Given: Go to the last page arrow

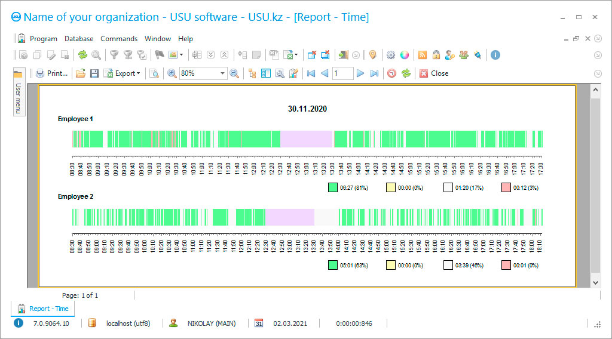Looking at the screenshot, I should pos(375,73).
